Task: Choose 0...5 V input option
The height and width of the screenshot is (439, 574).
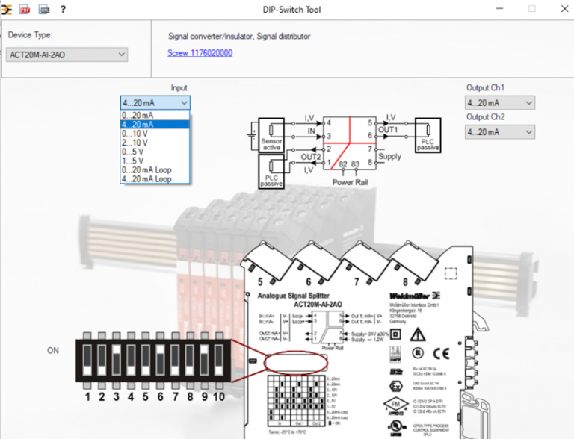Action: [x=155, y=152]
